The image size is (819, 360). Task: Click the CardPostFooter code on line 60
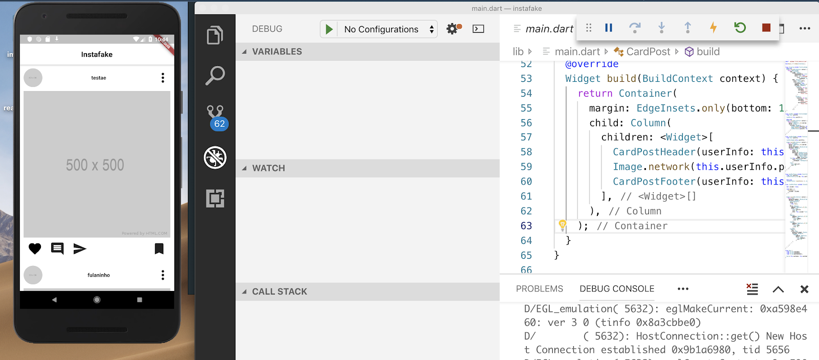pos(698,182)
